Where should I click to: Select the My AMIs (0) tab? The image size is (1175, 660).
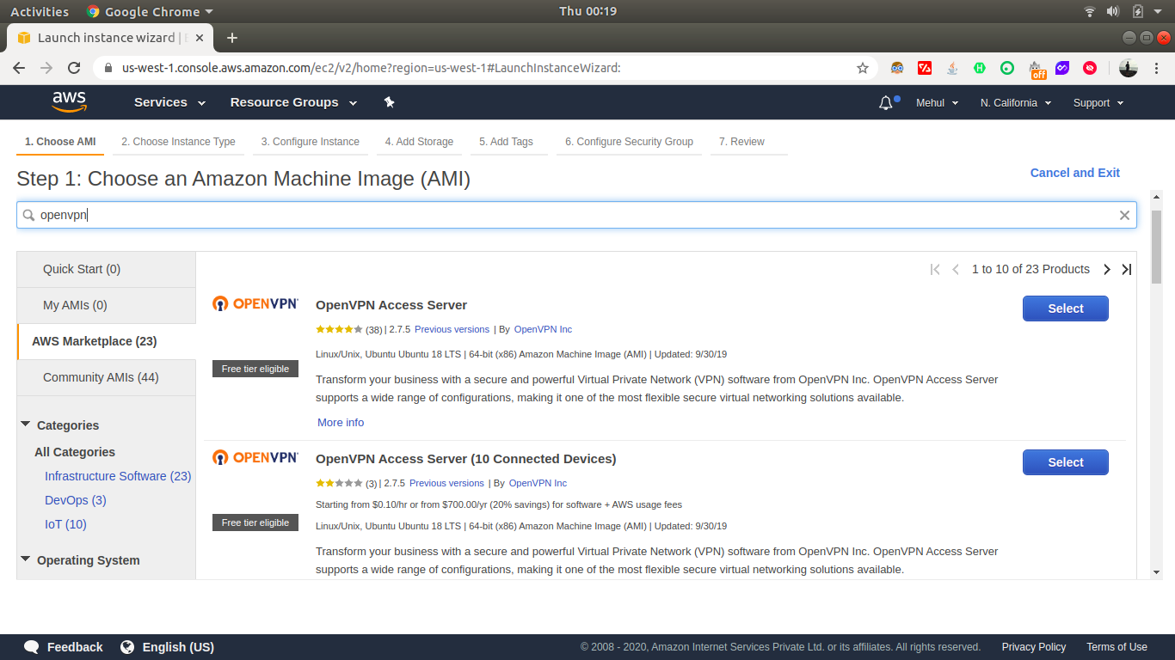[x=107, y=305]
